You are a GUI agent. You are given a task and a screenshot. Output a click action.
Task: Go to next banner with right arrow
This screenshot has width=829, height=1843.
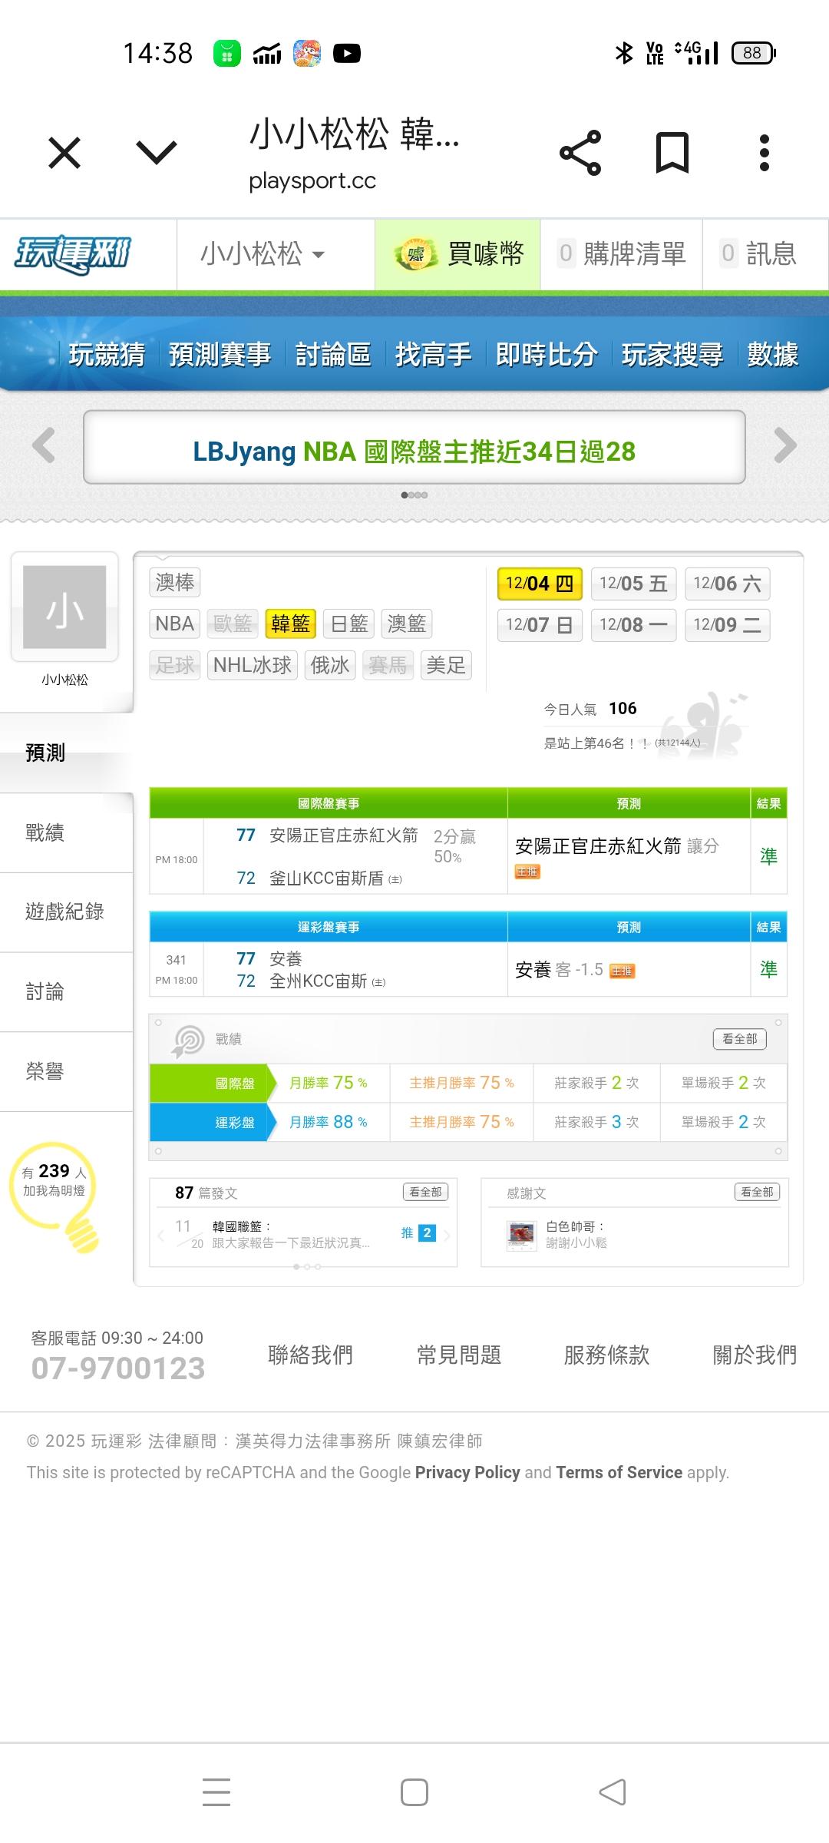(x=785, y=445)
